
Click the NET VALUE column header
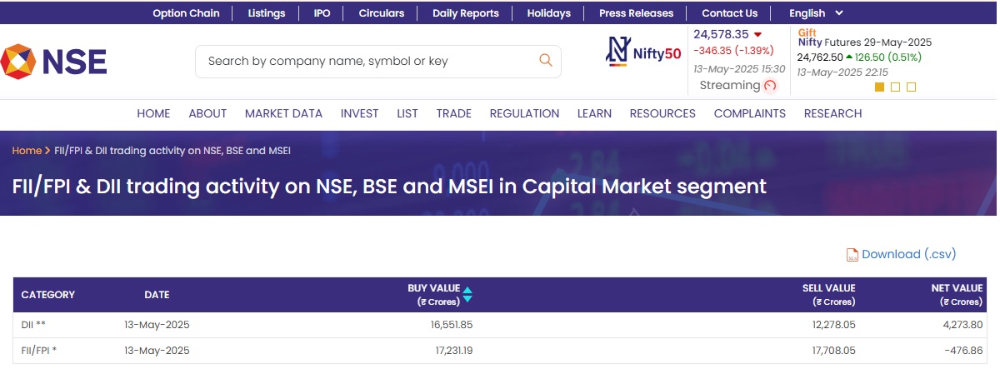pyautogui.click(x=957, y=295)
